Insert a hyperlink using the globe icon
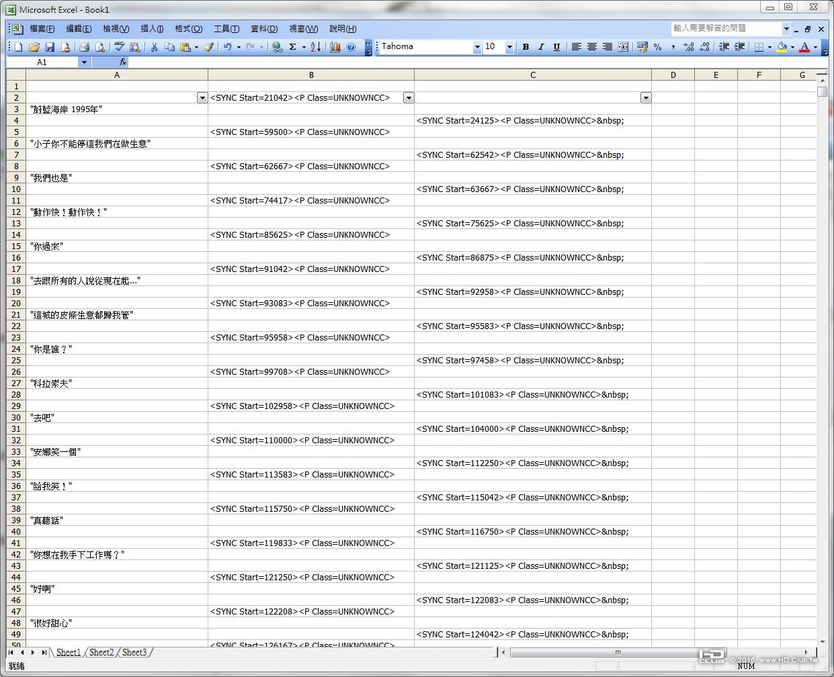This screenshot has height=677, width=834. (x=277, y=47)
